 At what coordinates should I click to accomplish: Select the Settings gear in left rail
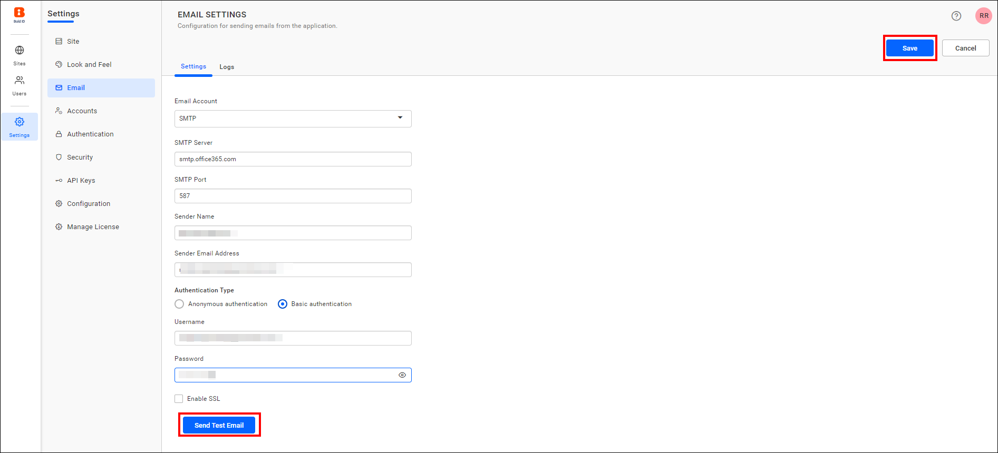(x=20, y=122)
